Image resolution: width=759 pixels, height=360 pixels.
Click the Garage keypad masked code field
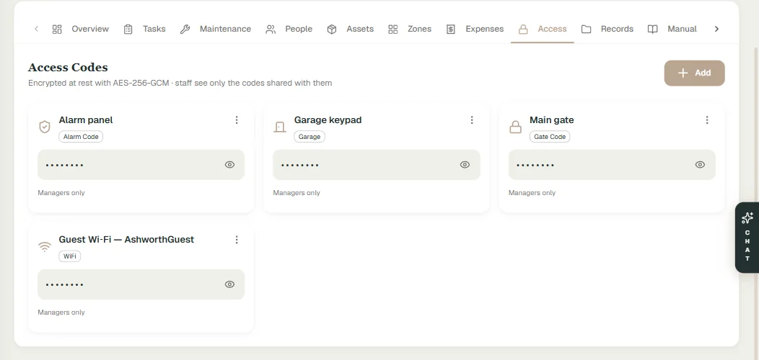coord(377,165)
